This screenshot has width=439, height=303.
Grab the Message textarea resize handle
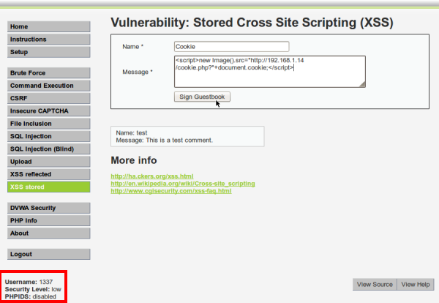362,84
